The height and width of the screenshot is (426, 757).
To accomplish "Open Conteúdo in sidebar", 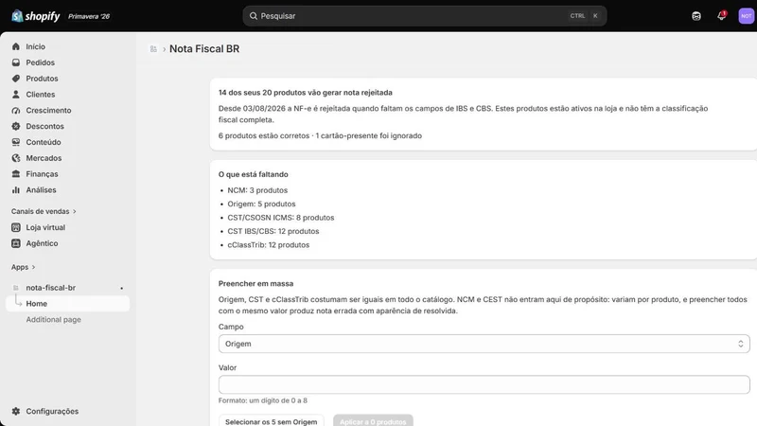I will [44, 142].
